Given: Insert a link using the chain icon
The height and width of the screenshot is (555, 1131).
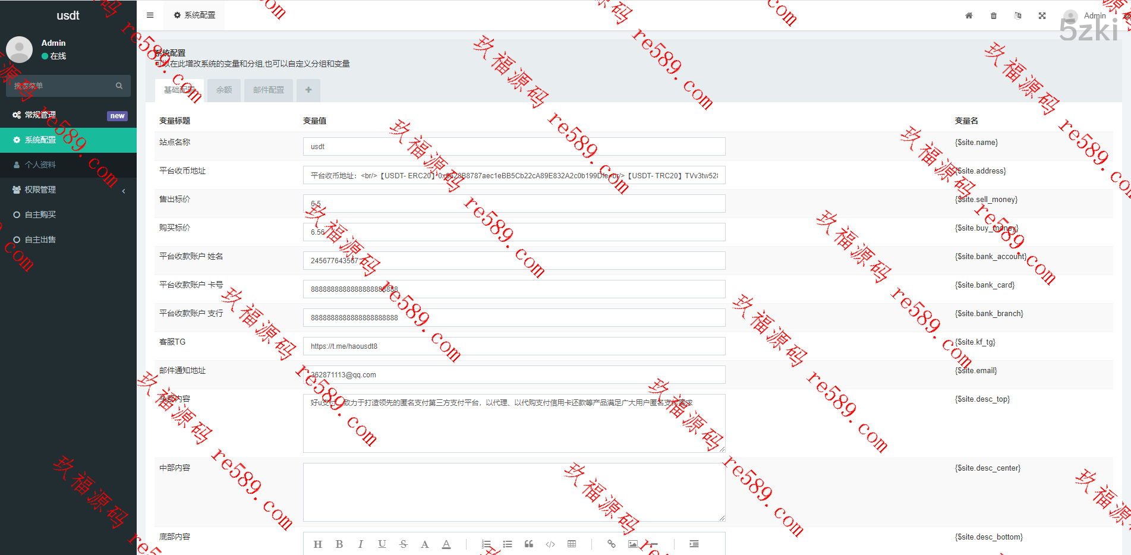Looking at the screenshot, I should 611,544.
